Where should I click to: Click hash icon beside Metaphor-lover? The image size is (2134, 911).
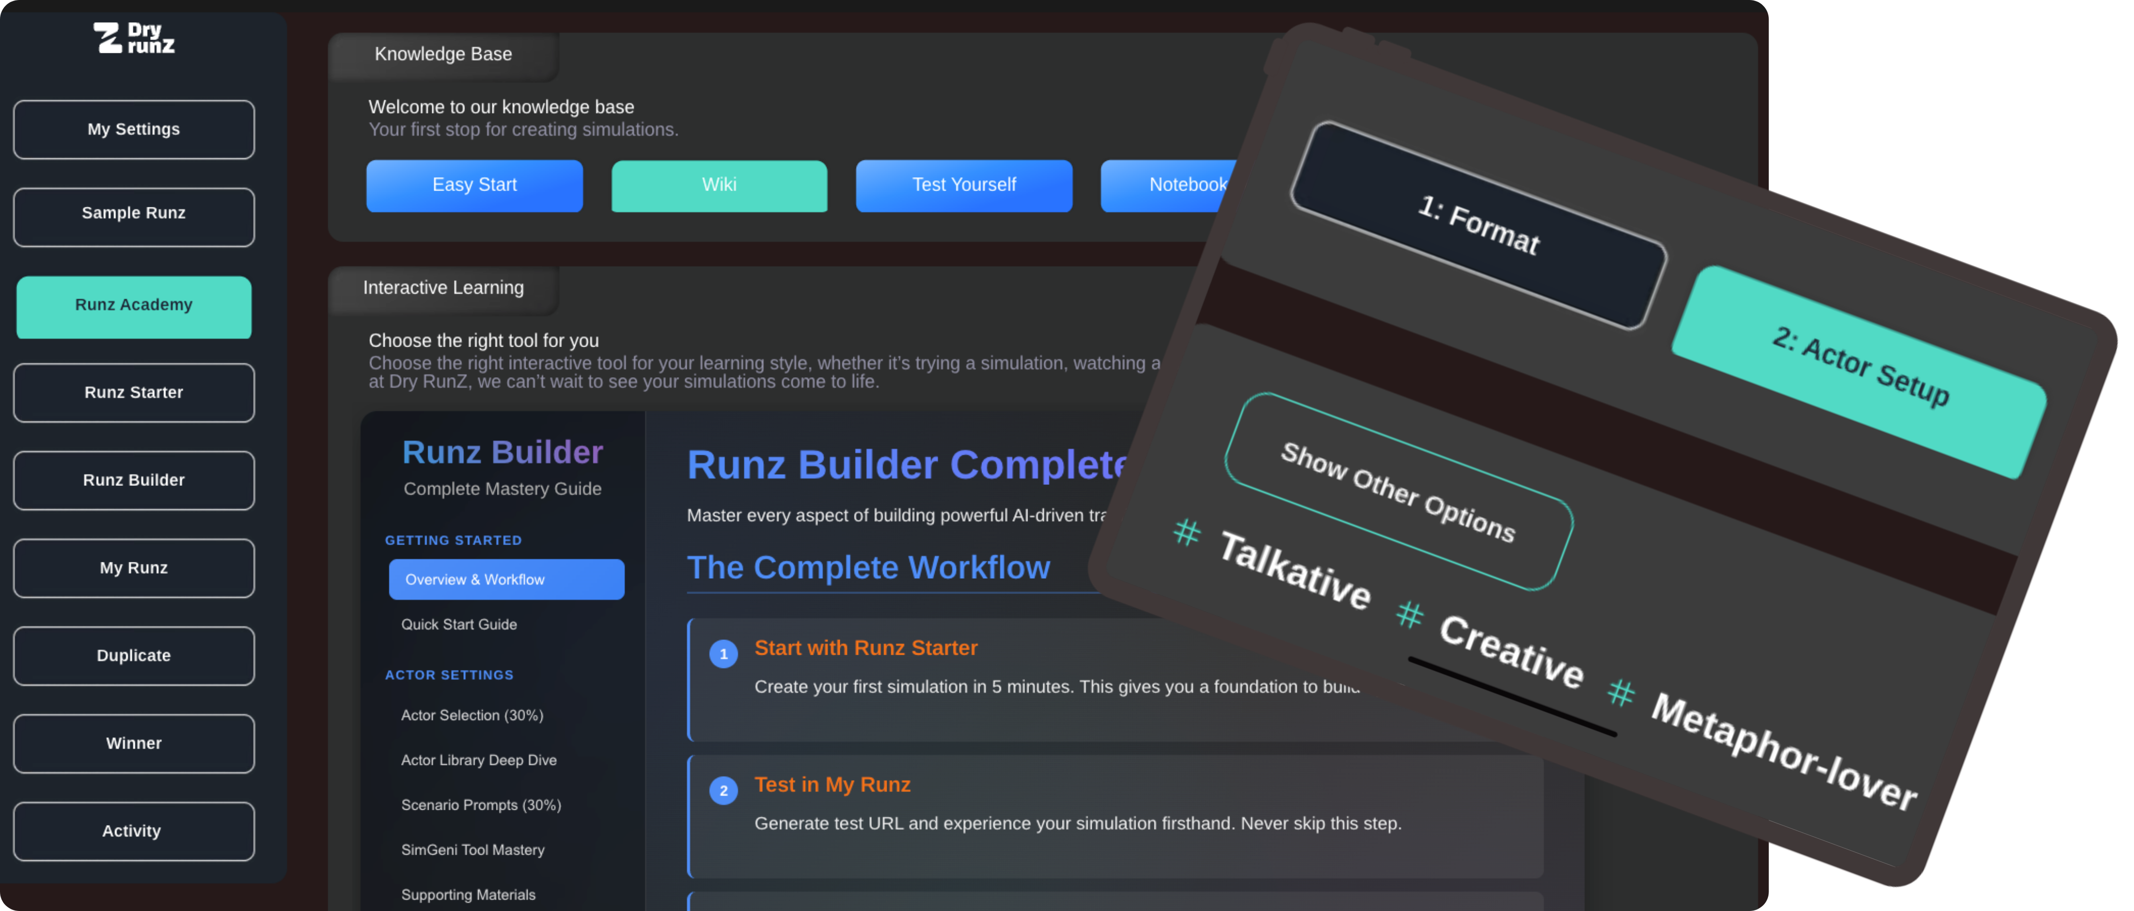pos(1620,692)
